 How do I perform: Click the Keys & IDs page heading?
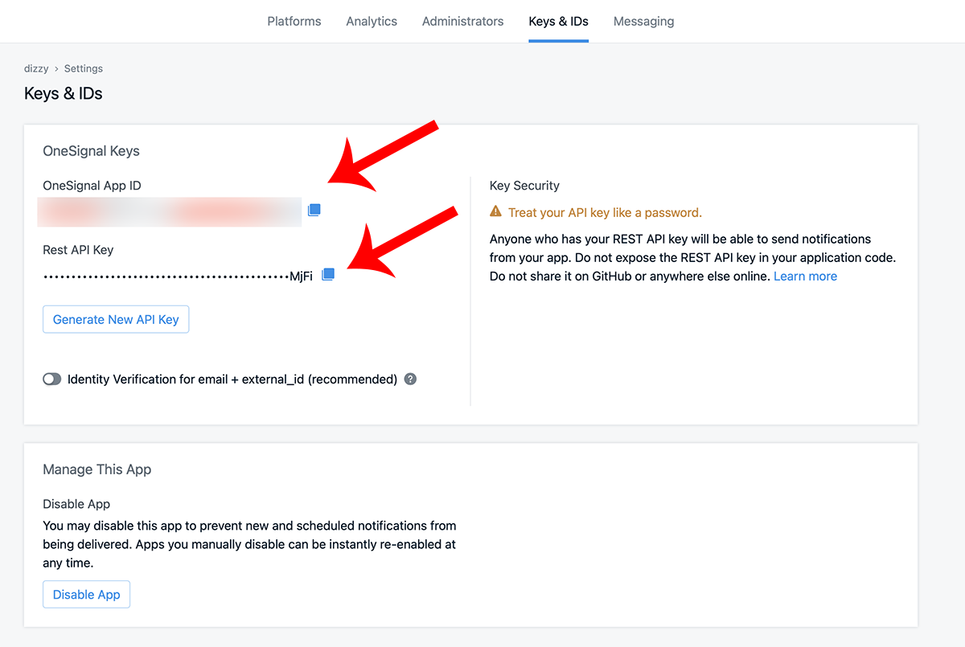(x=64, y=94)
